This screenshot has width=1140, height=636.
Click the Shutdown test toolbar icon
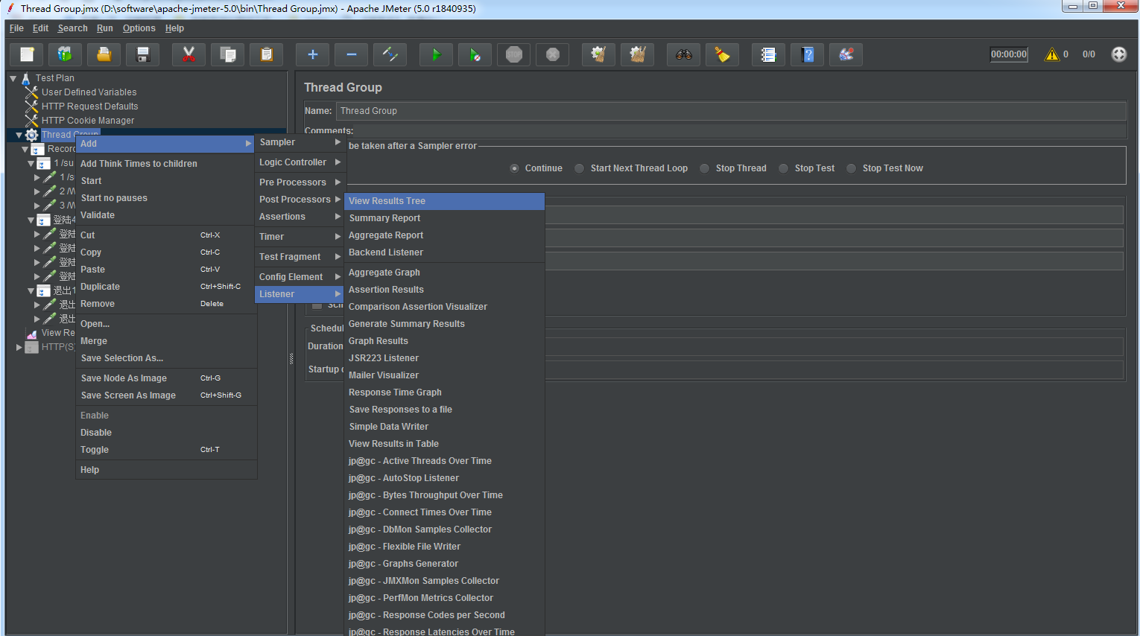pos(552,54)
